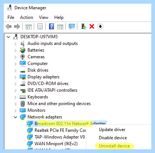Click the Back arrow toolbar icon
Screen dimensions: 155x153
pyautogui.click(x=9, y=26)
